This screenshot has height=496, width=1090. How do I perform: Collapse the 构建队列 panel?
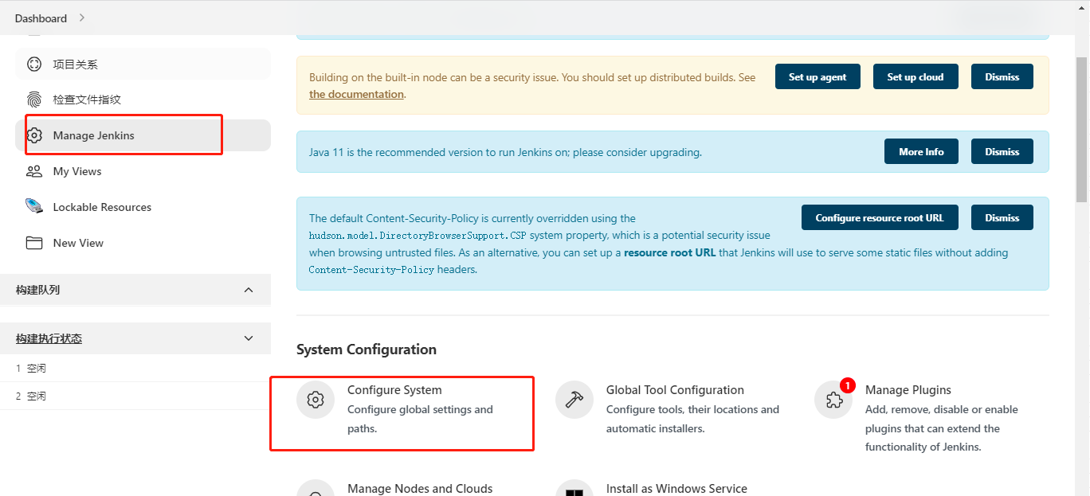[249, 290]
